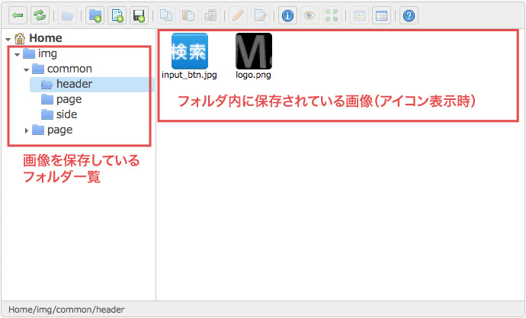This screenshot has height=318, width=526.
Task: Click the copy files toolbar icon
Action: click(x=166, y=15)
